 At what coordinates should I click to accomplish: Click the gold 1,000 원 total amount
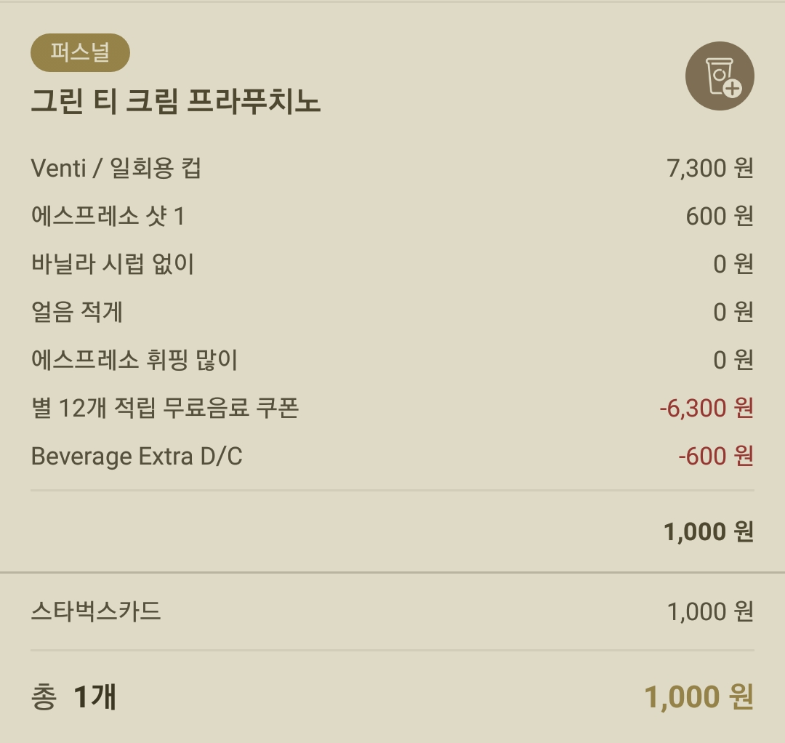click(x=699, y=697)
